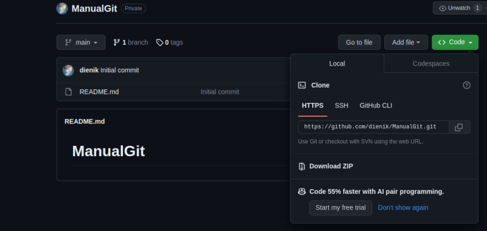The image size is (487, 231).
Task: Click the Go to file button
Action: pos(359,42)
